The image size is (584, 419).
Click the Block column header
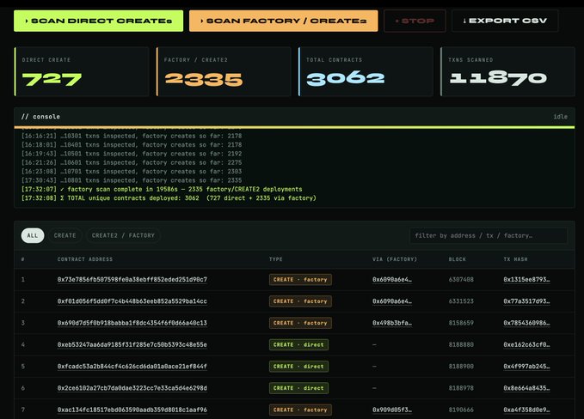click(x=457, y=259)
